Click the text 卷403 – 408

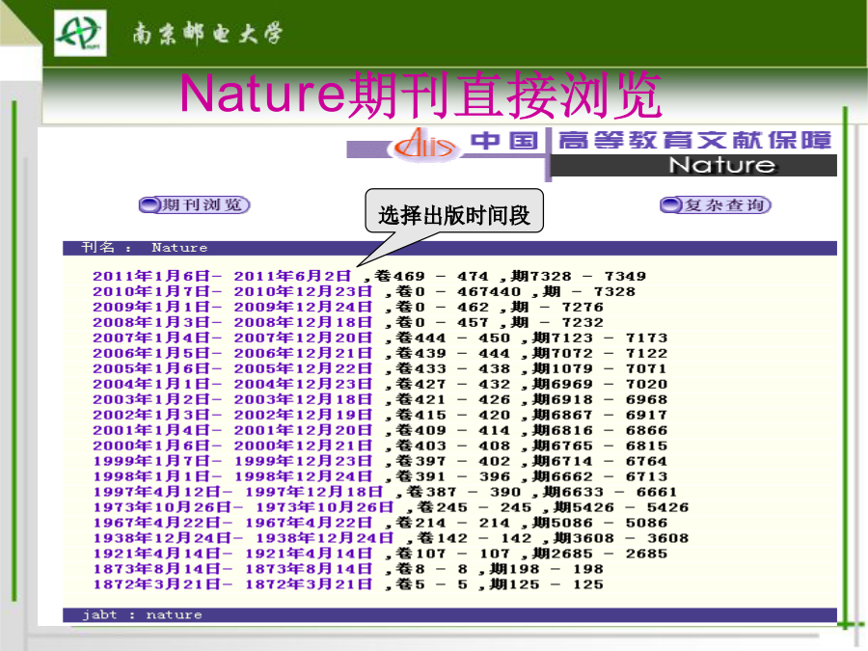click(453, 446)
